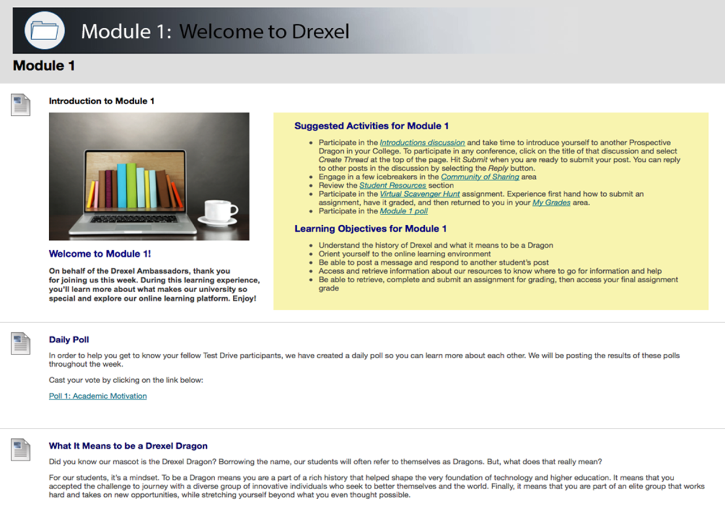The height and width of the screenshot is (506, 725).
Task: Open the Student Resources section link
Action: (393, 185)
